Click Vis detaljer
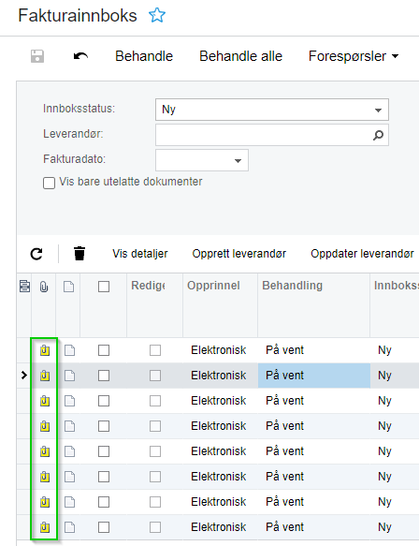 point(139,254)
